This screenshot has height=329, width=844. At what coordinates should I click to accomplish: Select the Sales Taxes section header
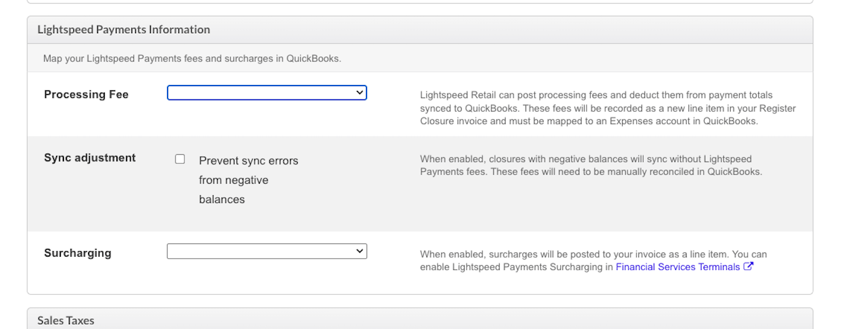(66, 321)
